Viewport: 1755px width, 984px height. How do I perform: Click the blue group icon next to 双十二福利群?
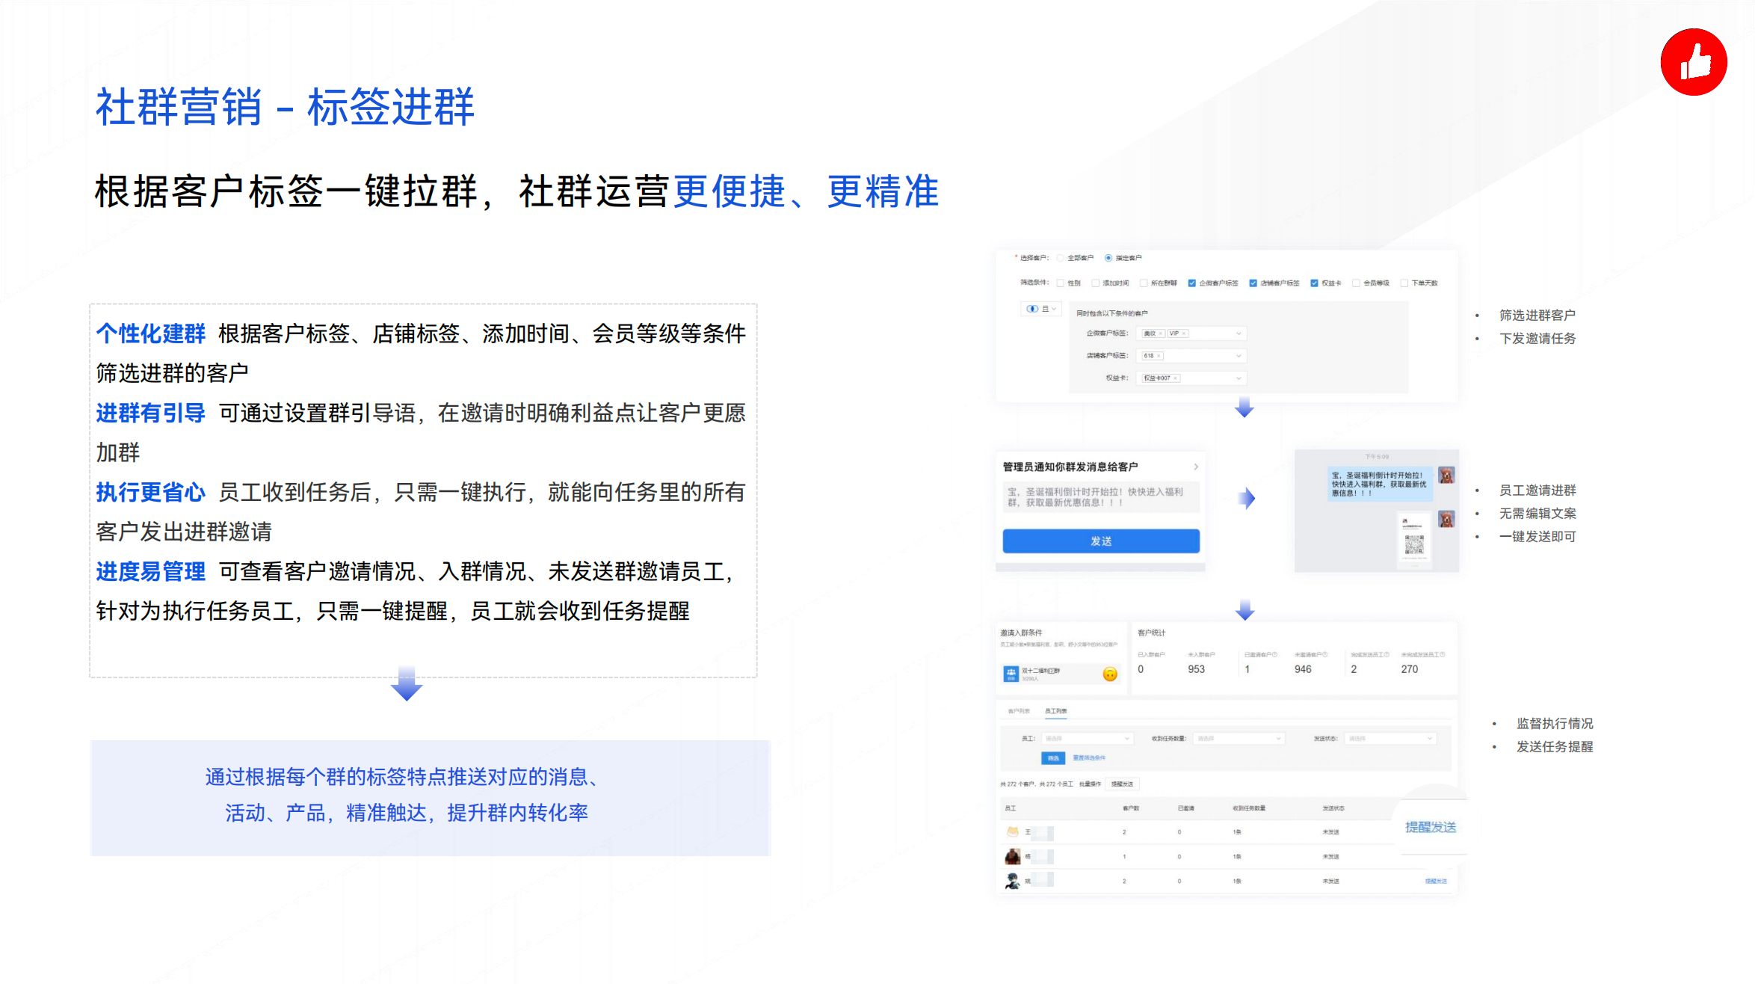[x=1011, y=674]
